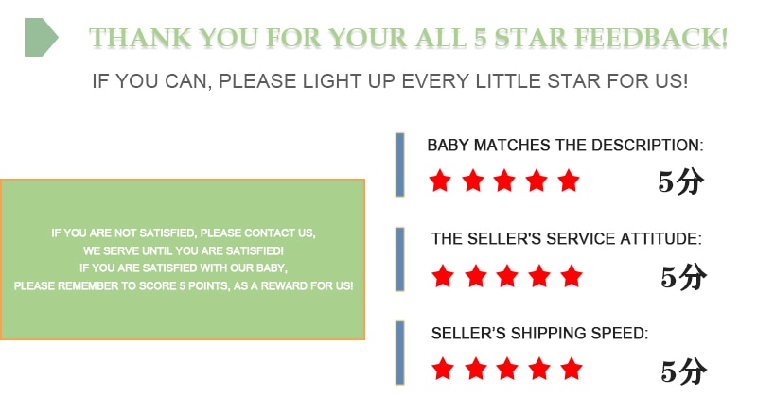Click the third star under Baby Matches the Description

(504, 181)
